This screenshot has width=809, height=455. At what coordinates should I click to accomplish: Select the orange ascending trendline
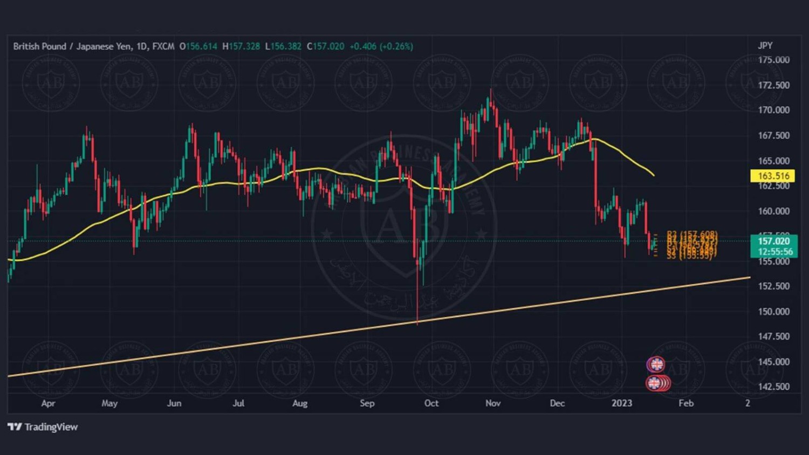(324, 333)
